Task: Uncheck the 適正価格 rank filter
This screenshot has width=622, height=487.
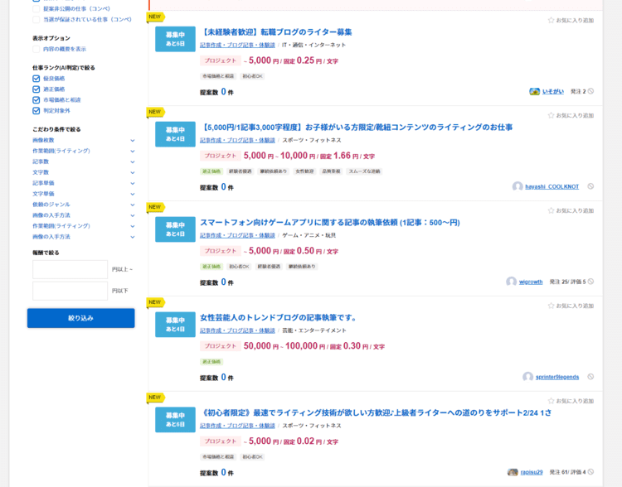Action: 36,89
